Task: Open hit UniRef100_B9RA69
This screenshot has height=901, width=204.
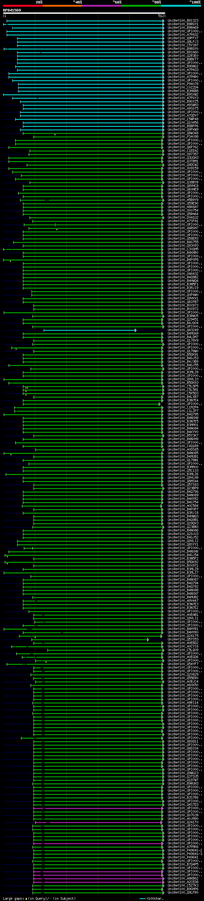Action: (x=183, y=27)
